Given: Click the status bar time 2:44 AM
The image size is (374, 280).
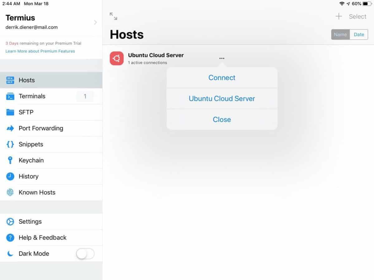Looking at the screenshot, I should (x=11, y=4).
